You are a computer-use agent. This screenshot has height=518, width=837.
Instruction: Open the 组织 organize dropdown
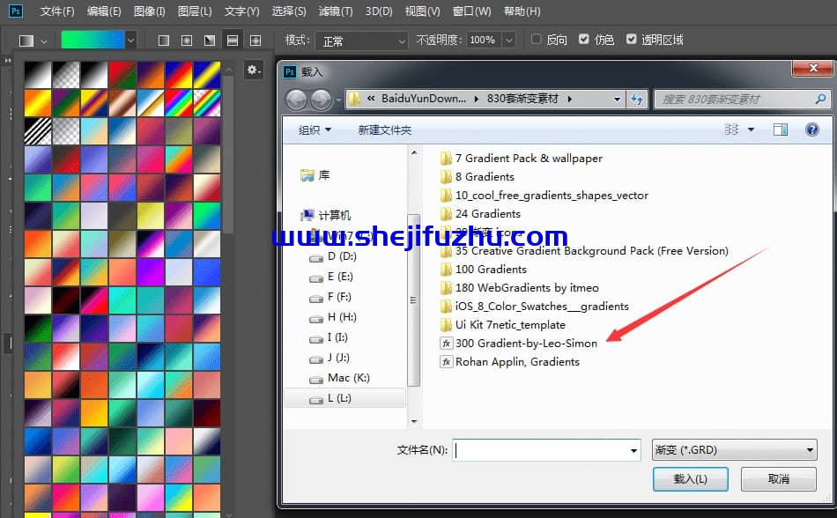pyautogui.click(x=315, y=130)
